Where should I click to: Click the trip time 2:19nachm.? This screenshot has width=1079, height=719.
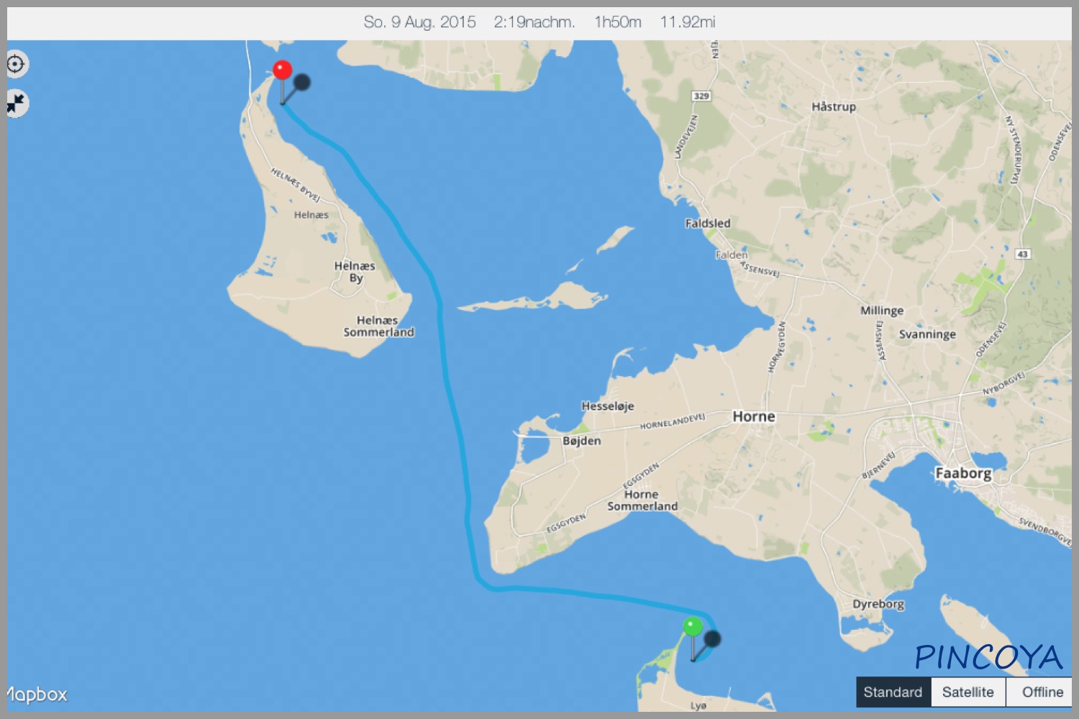(x=534, y=22)
